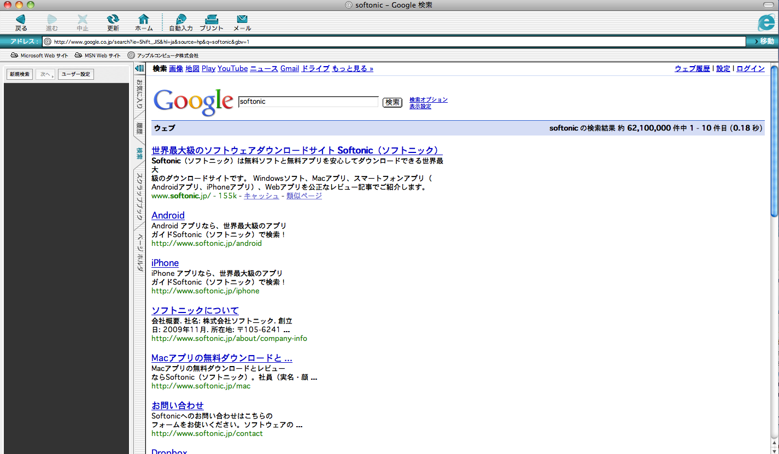Open the iPhone search result link

click(165, 263)
